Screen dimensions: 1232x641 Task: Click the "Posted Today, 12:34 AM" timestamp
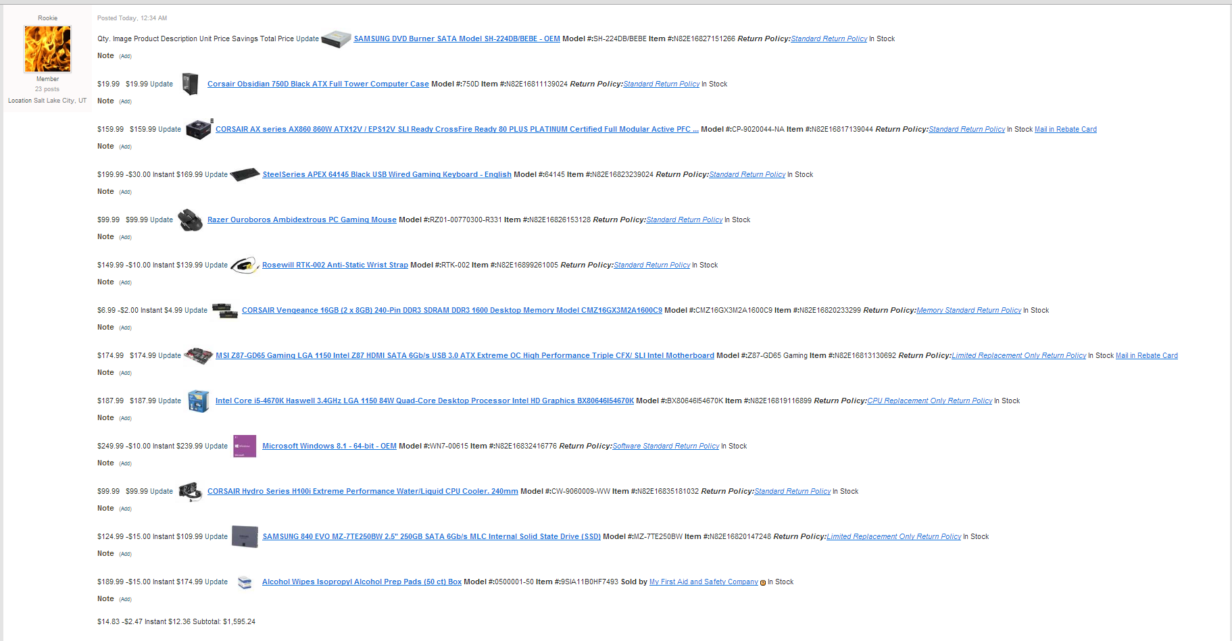pos(132,18)
